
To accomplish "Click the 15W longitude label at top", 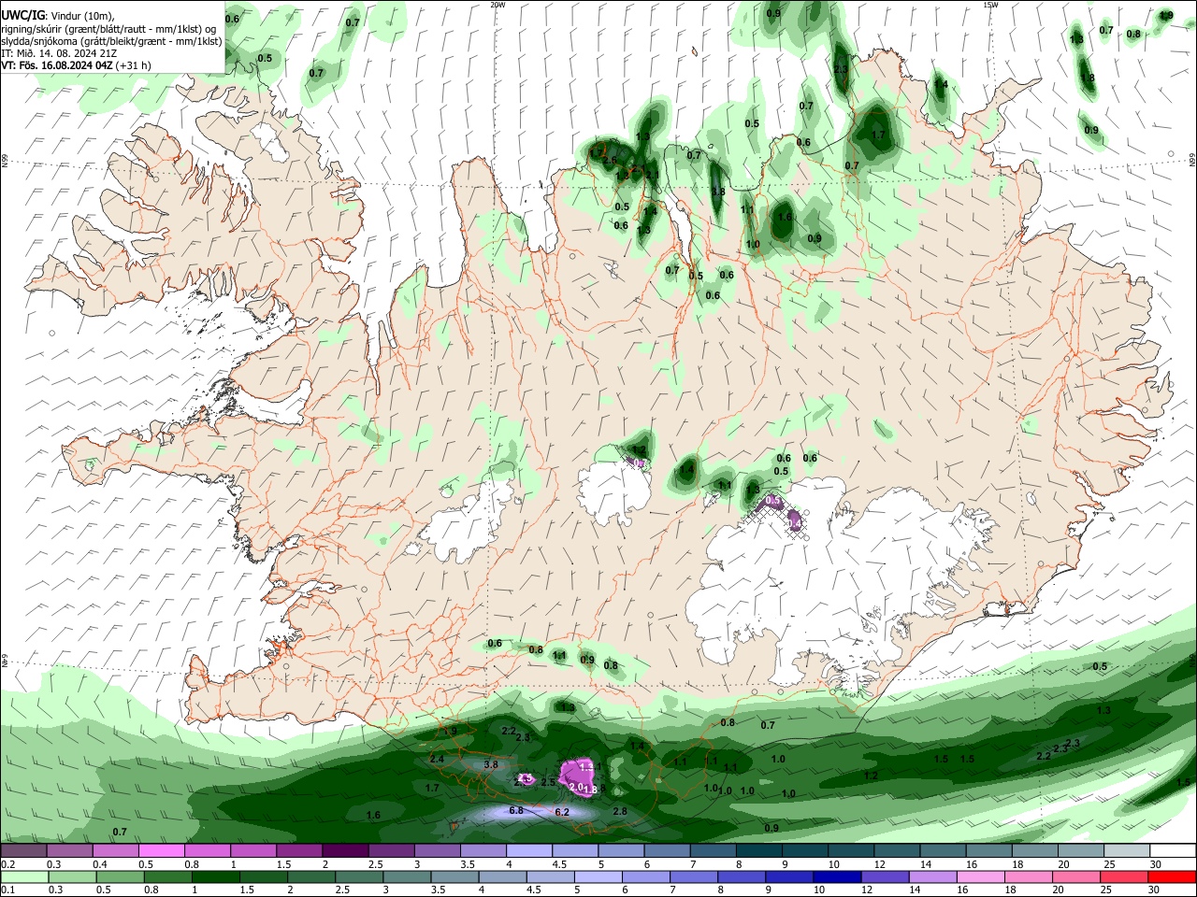I will (990, 5).
